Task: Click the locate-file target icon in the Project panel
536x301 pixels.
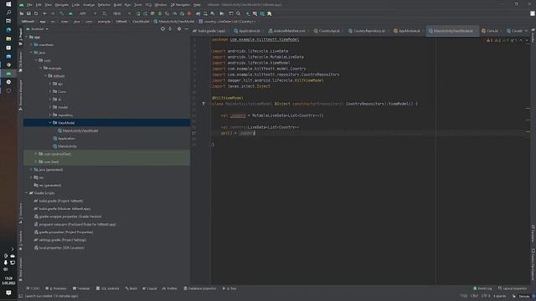Action: pyautogui.click(x=162, y=29)
